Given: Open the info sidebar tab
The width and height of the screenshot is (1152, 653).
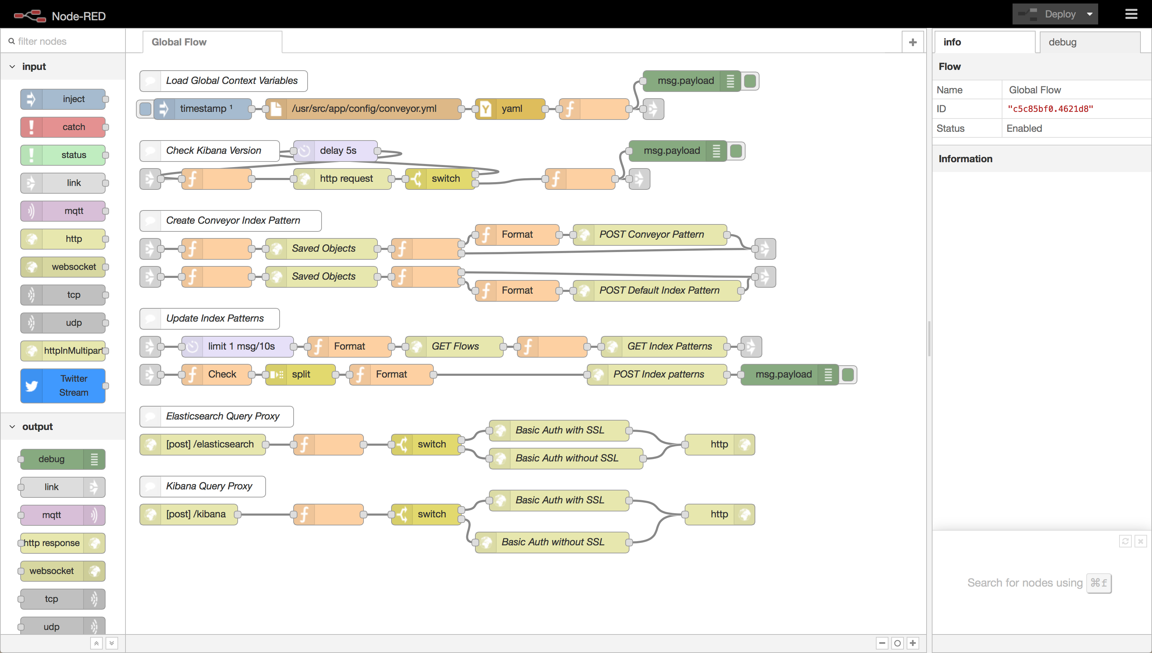Looking at the screenshot, I should click(985, 42).
